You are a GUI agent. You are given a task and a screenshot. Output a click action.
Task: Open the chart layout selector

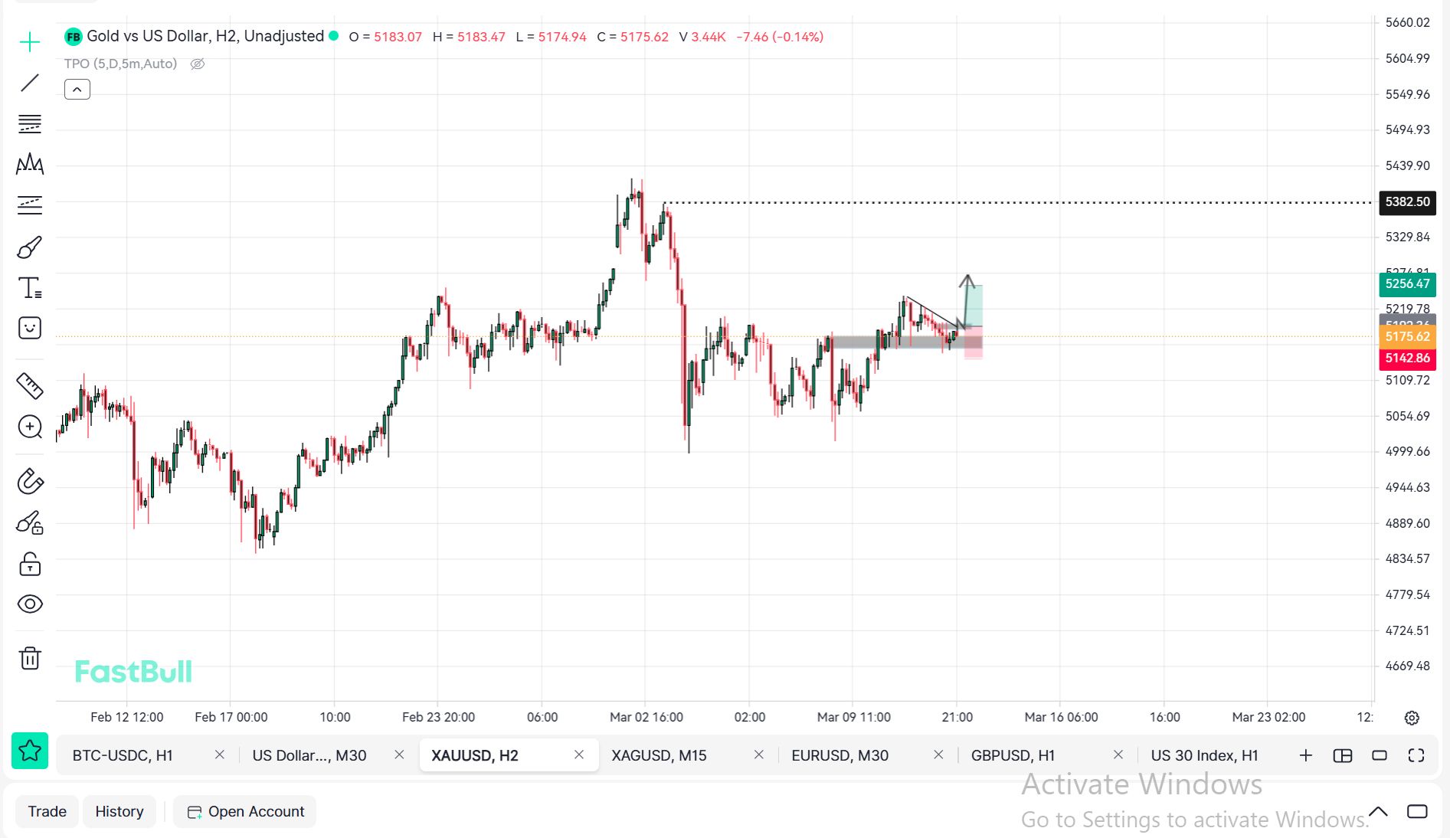pyautogui.click(x=1343, y=756)
